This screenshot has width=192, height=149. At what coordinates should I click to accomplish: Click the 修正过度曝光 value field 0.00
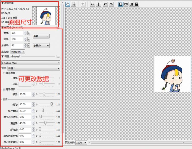(x=25, y=142)
